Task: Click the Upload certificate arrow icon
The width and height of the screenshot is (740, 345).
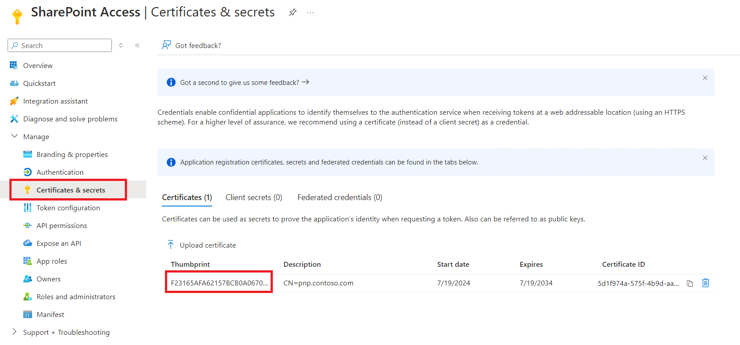Action: coord(171,245)
